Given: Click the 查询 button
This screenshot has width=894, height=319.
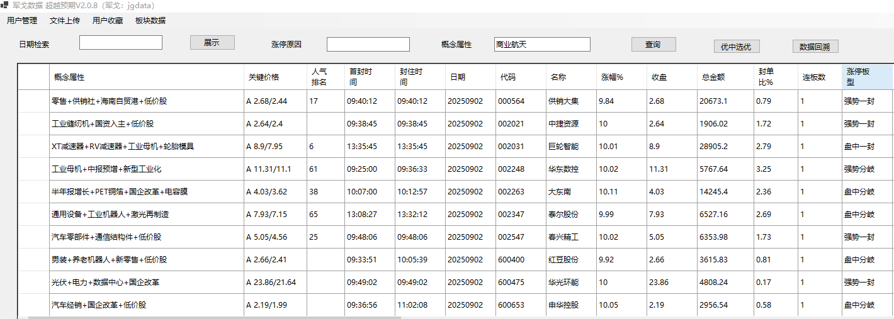Looking at the screenshot, I should [x=653, y=45].
